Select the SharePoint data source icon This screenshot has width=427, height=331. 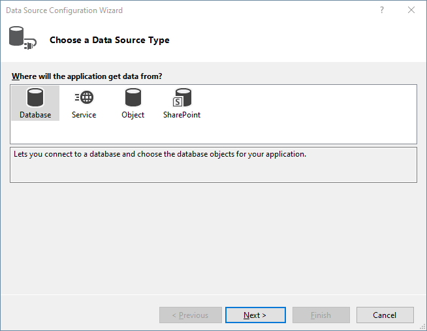pyautogui.click(x=182, y=98)
